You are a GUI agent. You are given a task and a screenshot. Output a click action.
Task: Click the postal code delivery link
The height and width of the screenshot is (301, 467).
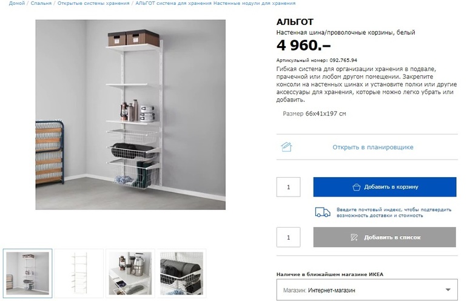[394, 212]
